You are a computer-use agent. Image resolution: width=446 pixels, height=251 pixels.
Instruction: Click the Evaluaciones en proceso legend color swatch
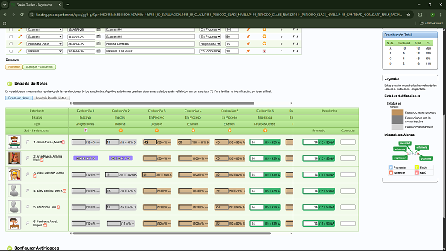(x=397, y=112)
